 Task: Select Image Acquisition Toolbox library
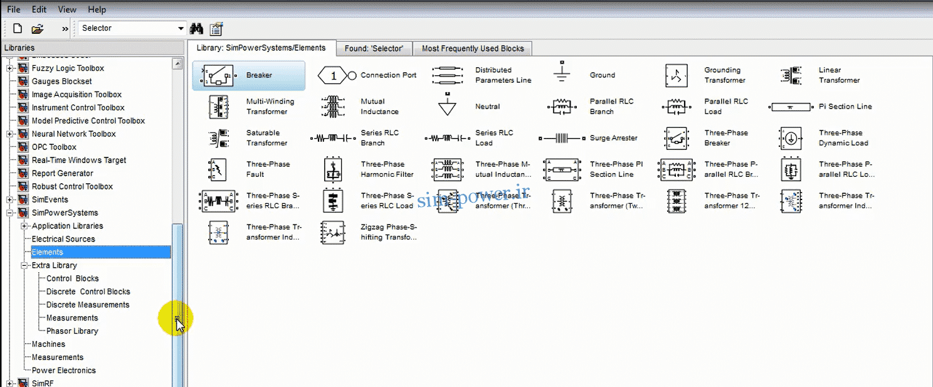(x=76, y=94)
